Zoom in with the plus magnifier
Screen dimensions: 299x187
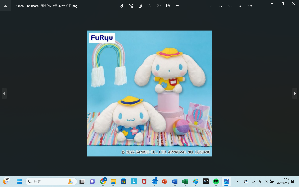(x=239, y=6)
